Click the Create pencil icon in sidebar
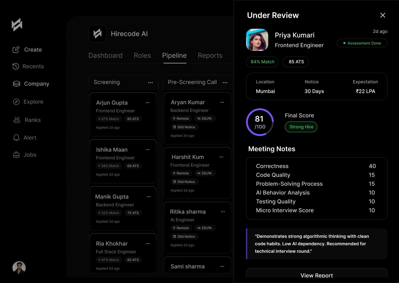399x283 pixels. click(16, 50)
